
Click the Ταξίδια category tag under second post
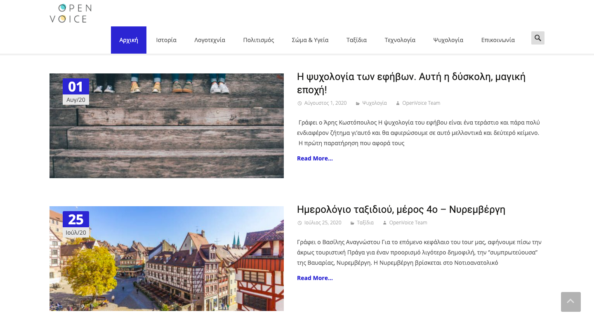pos(365,223)
